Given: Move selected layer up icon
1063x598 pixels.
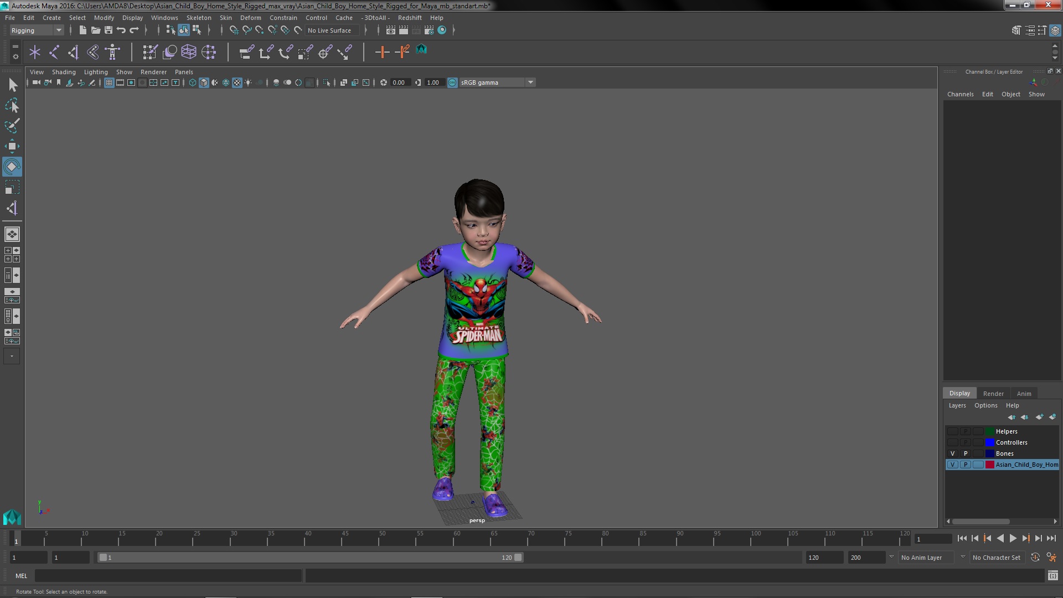Looking at the screenshot, I should click(x=1012, y=417).
